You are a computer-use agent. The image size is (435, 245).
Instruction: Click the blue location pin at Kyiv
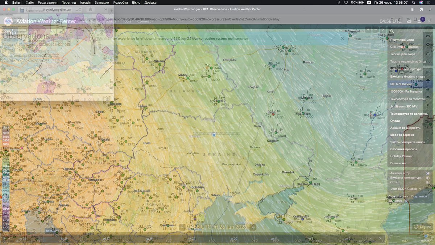[x=214, y=135]
